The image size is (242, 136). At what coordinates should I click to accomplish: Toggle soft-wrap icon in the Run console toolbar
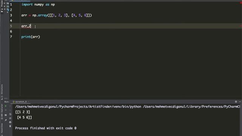tap(10, 114)
